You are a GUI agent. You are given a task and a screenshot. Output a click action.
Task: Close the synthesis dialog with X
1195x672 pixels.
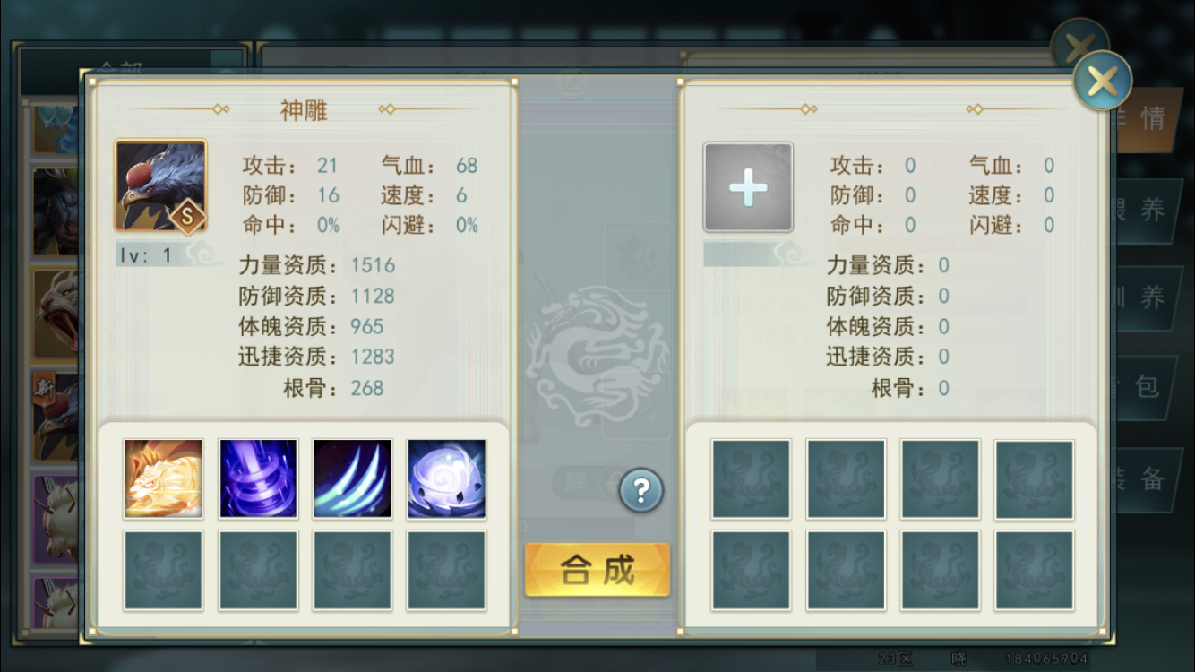[1103, 82]
